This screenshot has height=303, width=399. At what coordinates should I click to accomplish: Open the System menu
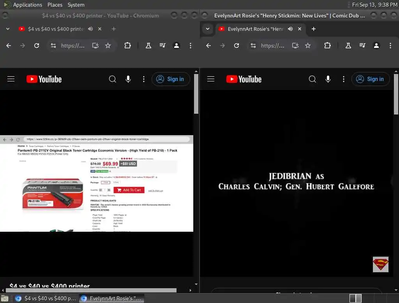[x=76, y=5]
